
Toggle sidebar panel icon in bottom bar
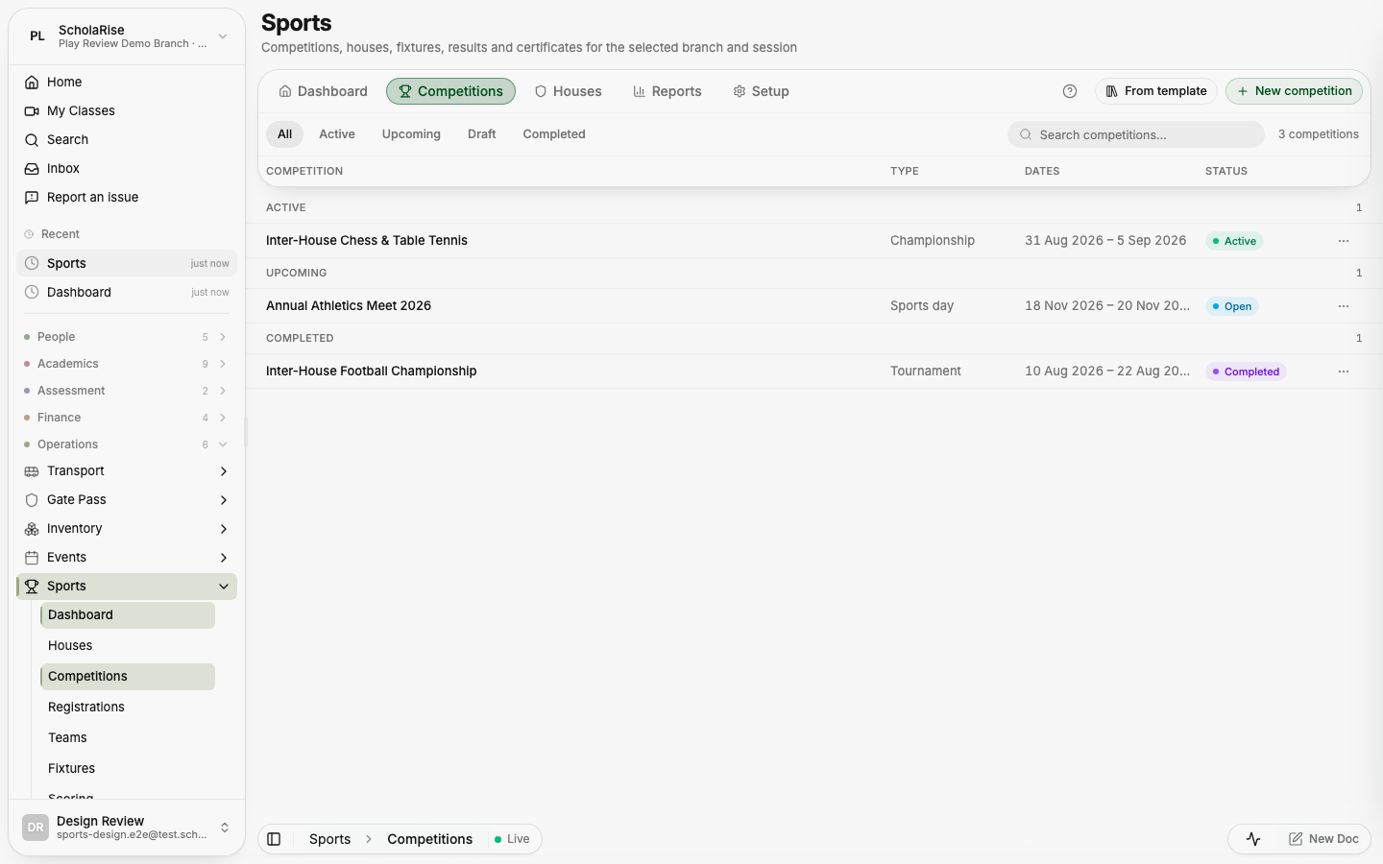(274, 839)
